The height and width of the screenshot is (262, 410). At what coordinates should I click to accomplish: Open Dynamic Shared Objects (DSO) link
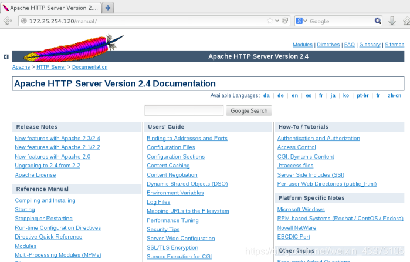[x=187, y=184]
